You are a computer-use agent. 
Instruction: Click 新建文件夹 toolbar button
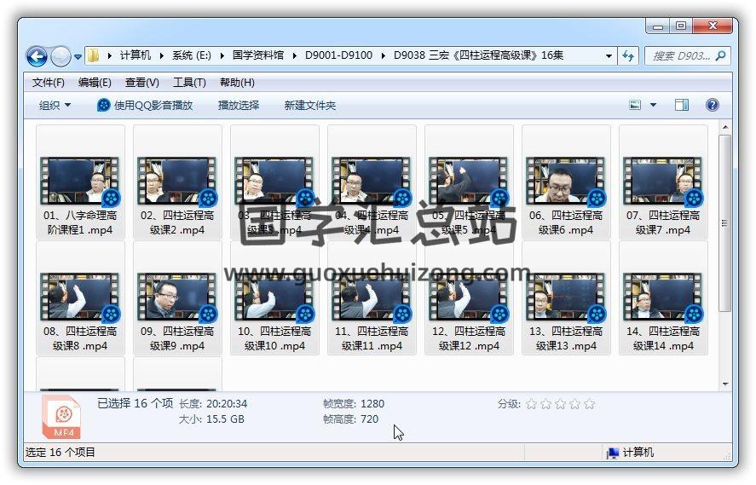pyautogui.click(x=309, y=105)
